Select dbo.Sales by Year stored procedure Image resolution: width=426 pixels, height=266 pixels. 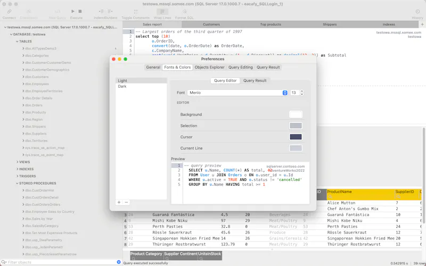[x=39, y=219]
